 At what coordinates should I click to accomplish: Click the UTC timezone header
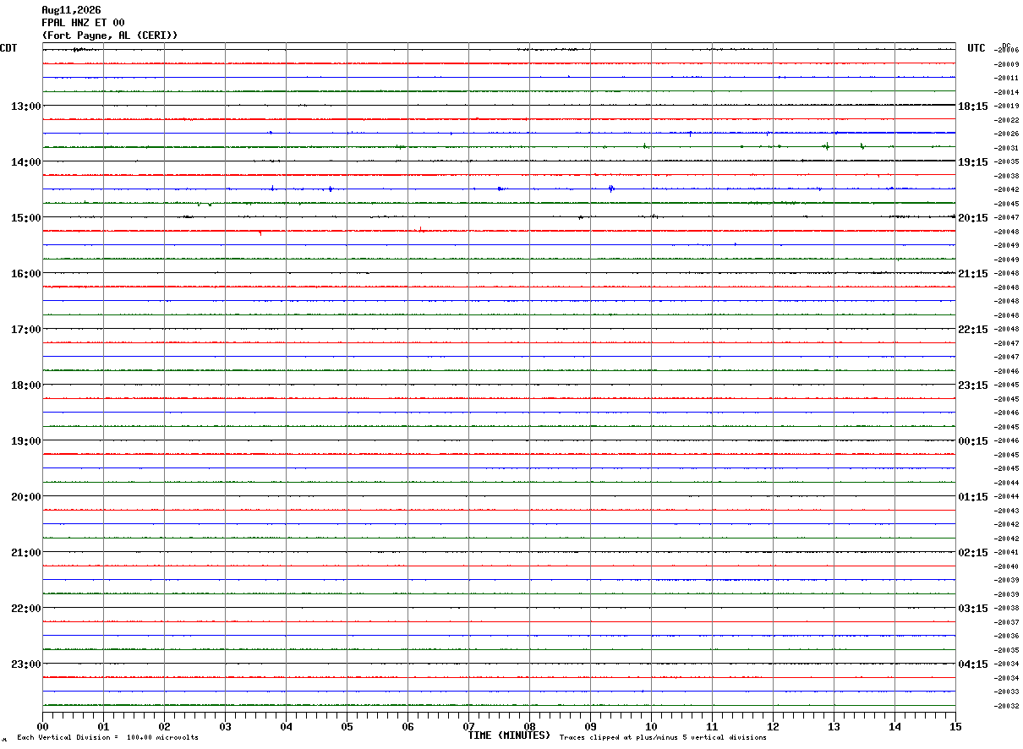tap(976, 48)
